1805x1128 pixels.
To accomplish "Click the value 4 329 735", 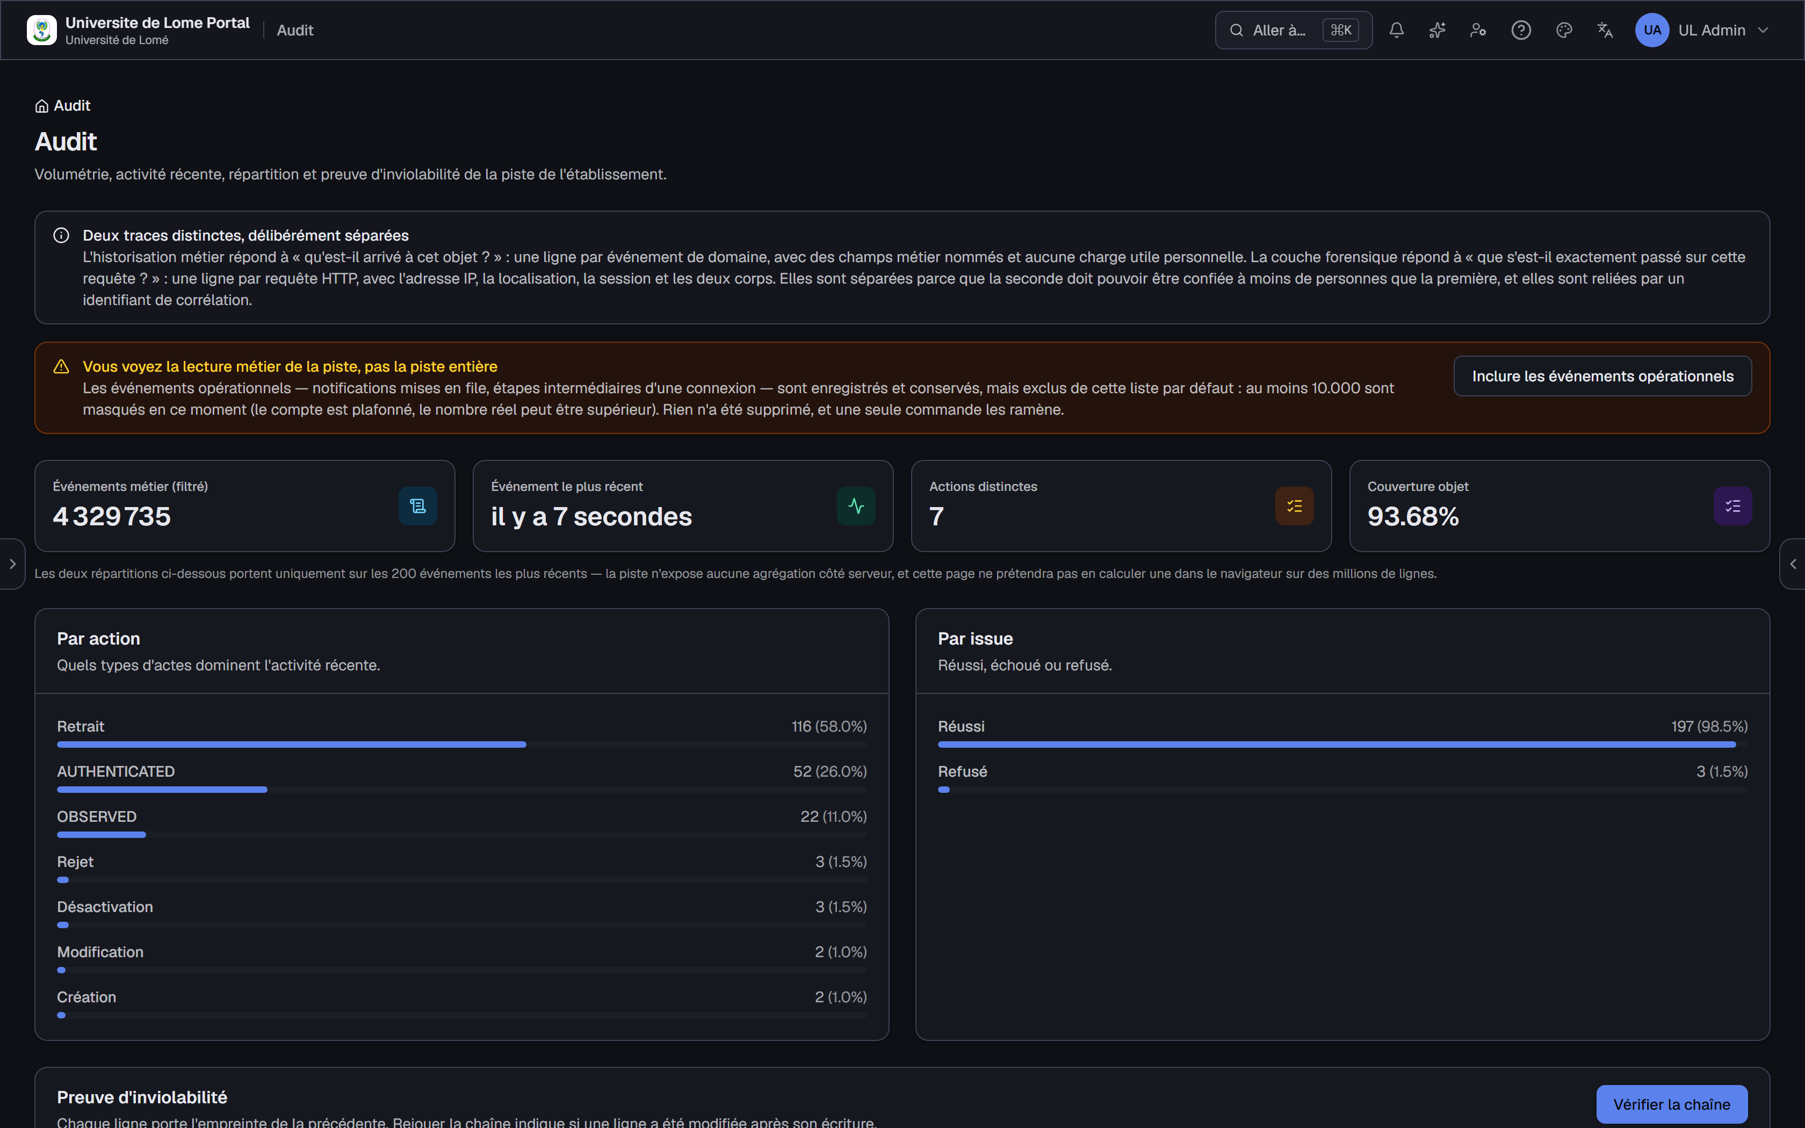I will coord(112,516).
